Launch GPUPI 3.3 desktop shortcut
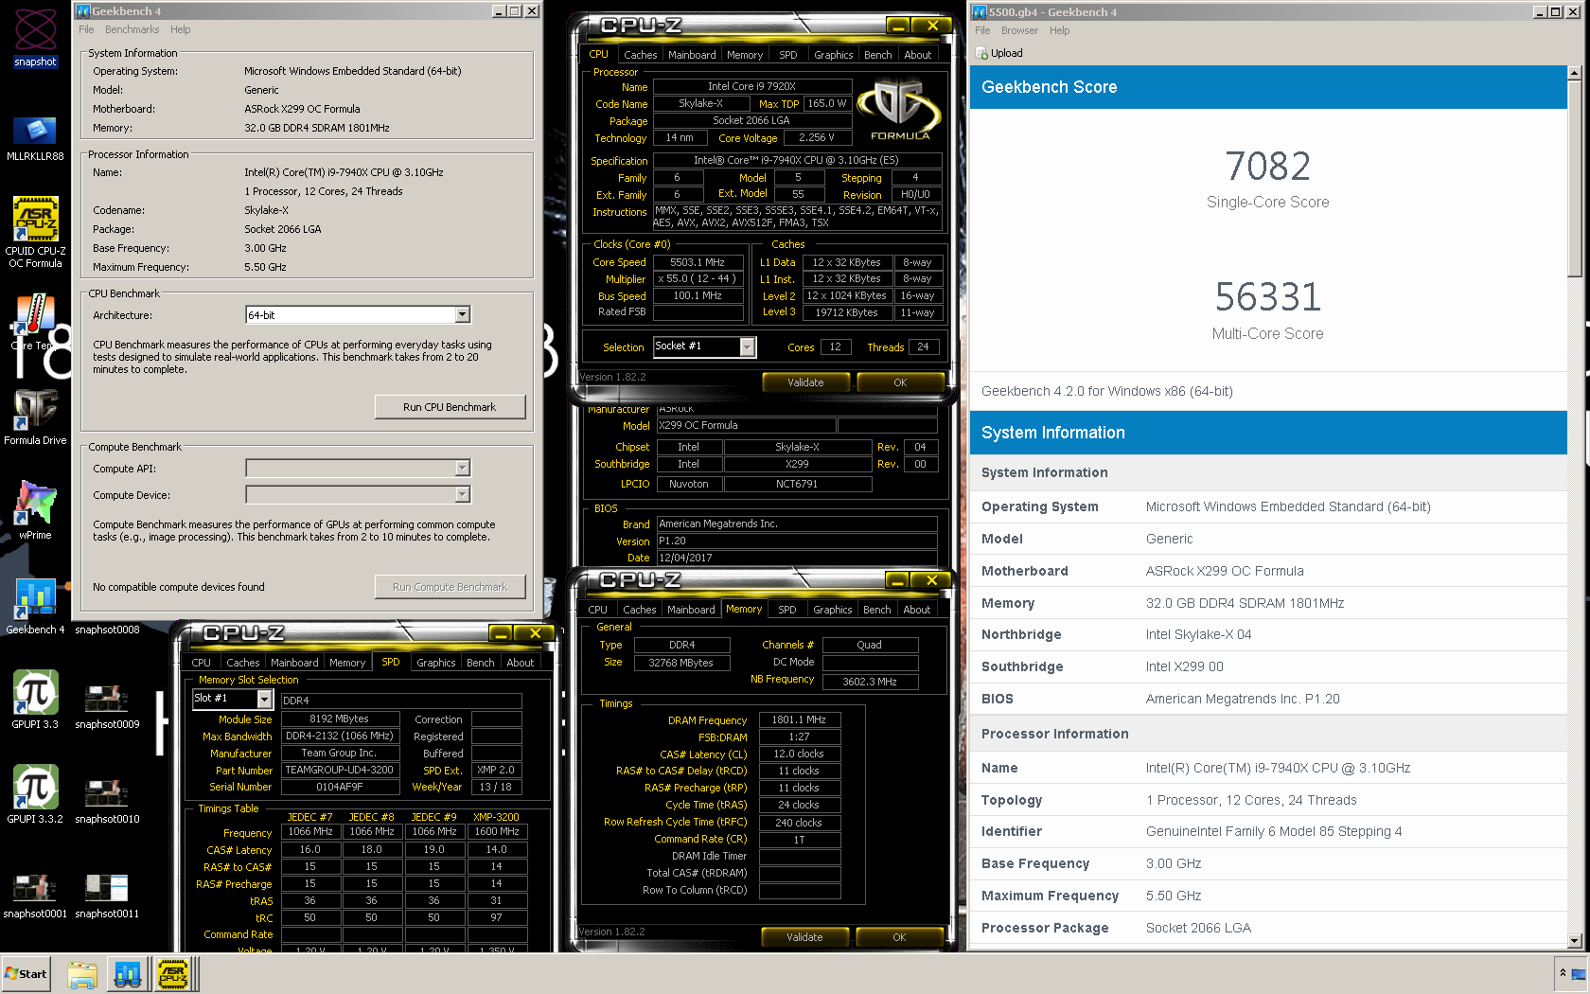1590x994 pixels. [35, 699]
